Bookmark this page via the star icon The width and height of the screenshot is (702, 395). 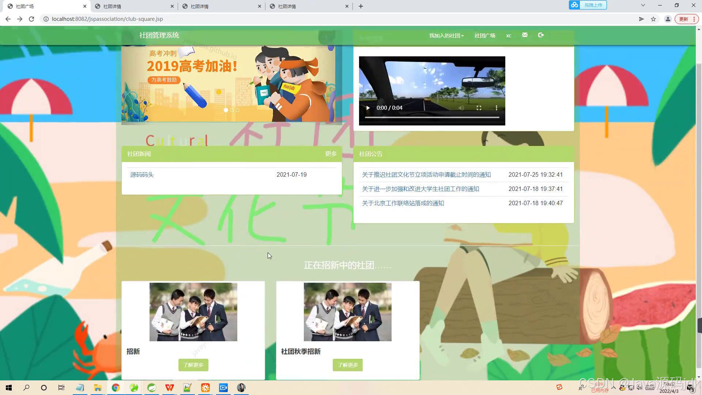[x=653, y=19]
